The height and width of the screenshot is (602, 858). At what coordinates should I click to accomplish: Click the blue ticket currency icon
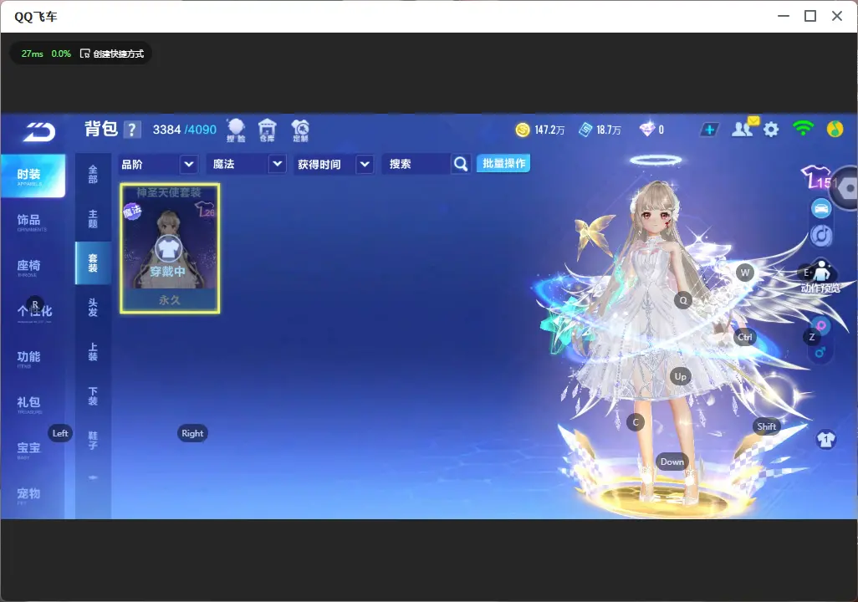[585, 130]
